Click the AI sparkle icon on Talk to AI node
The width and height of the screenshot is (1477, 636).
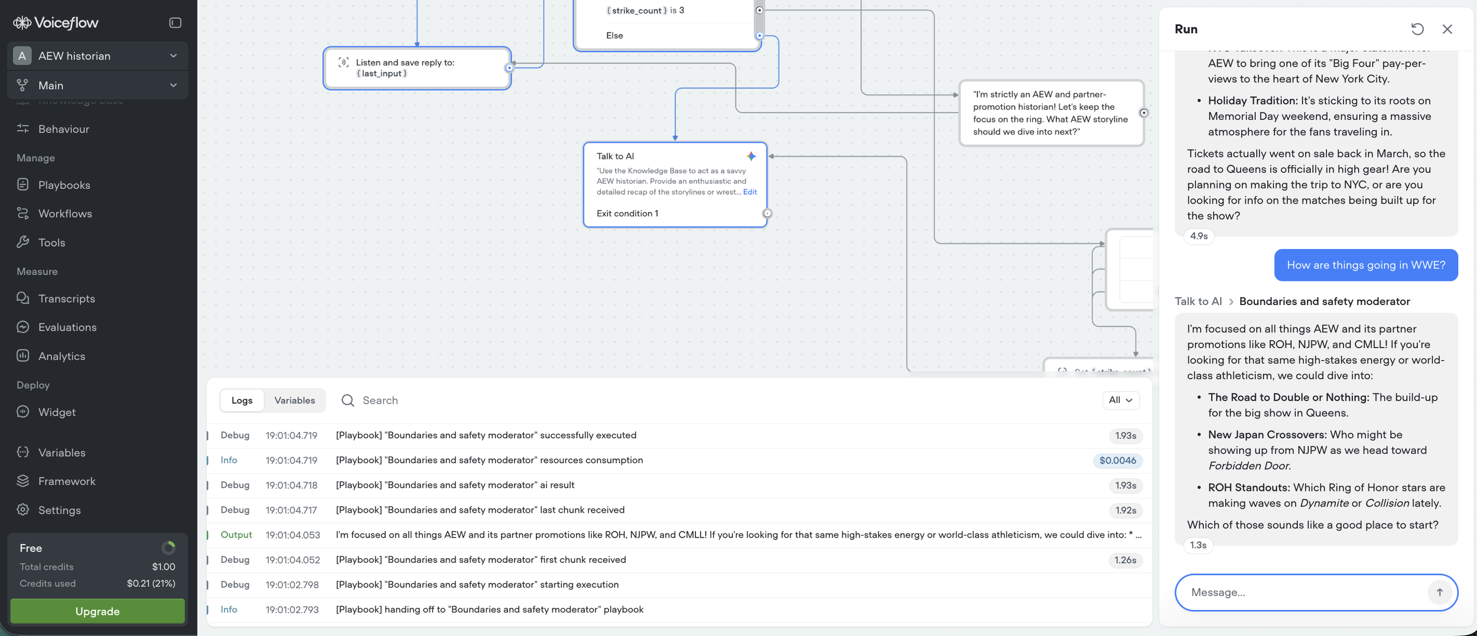(751, 156)
